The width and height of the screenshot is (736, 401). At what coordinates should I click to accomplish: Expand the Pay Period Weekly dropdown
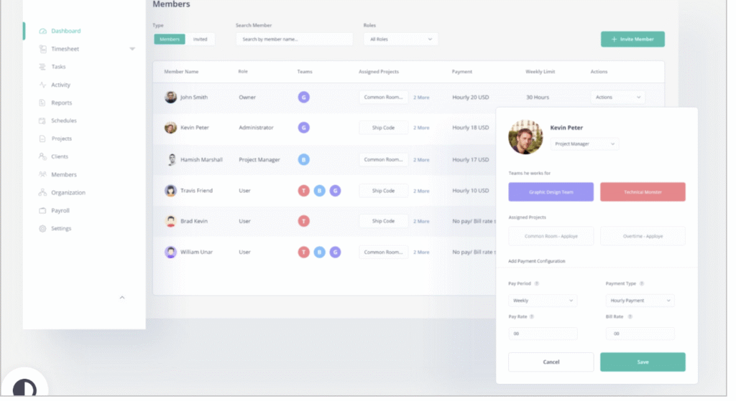(542, 301)
